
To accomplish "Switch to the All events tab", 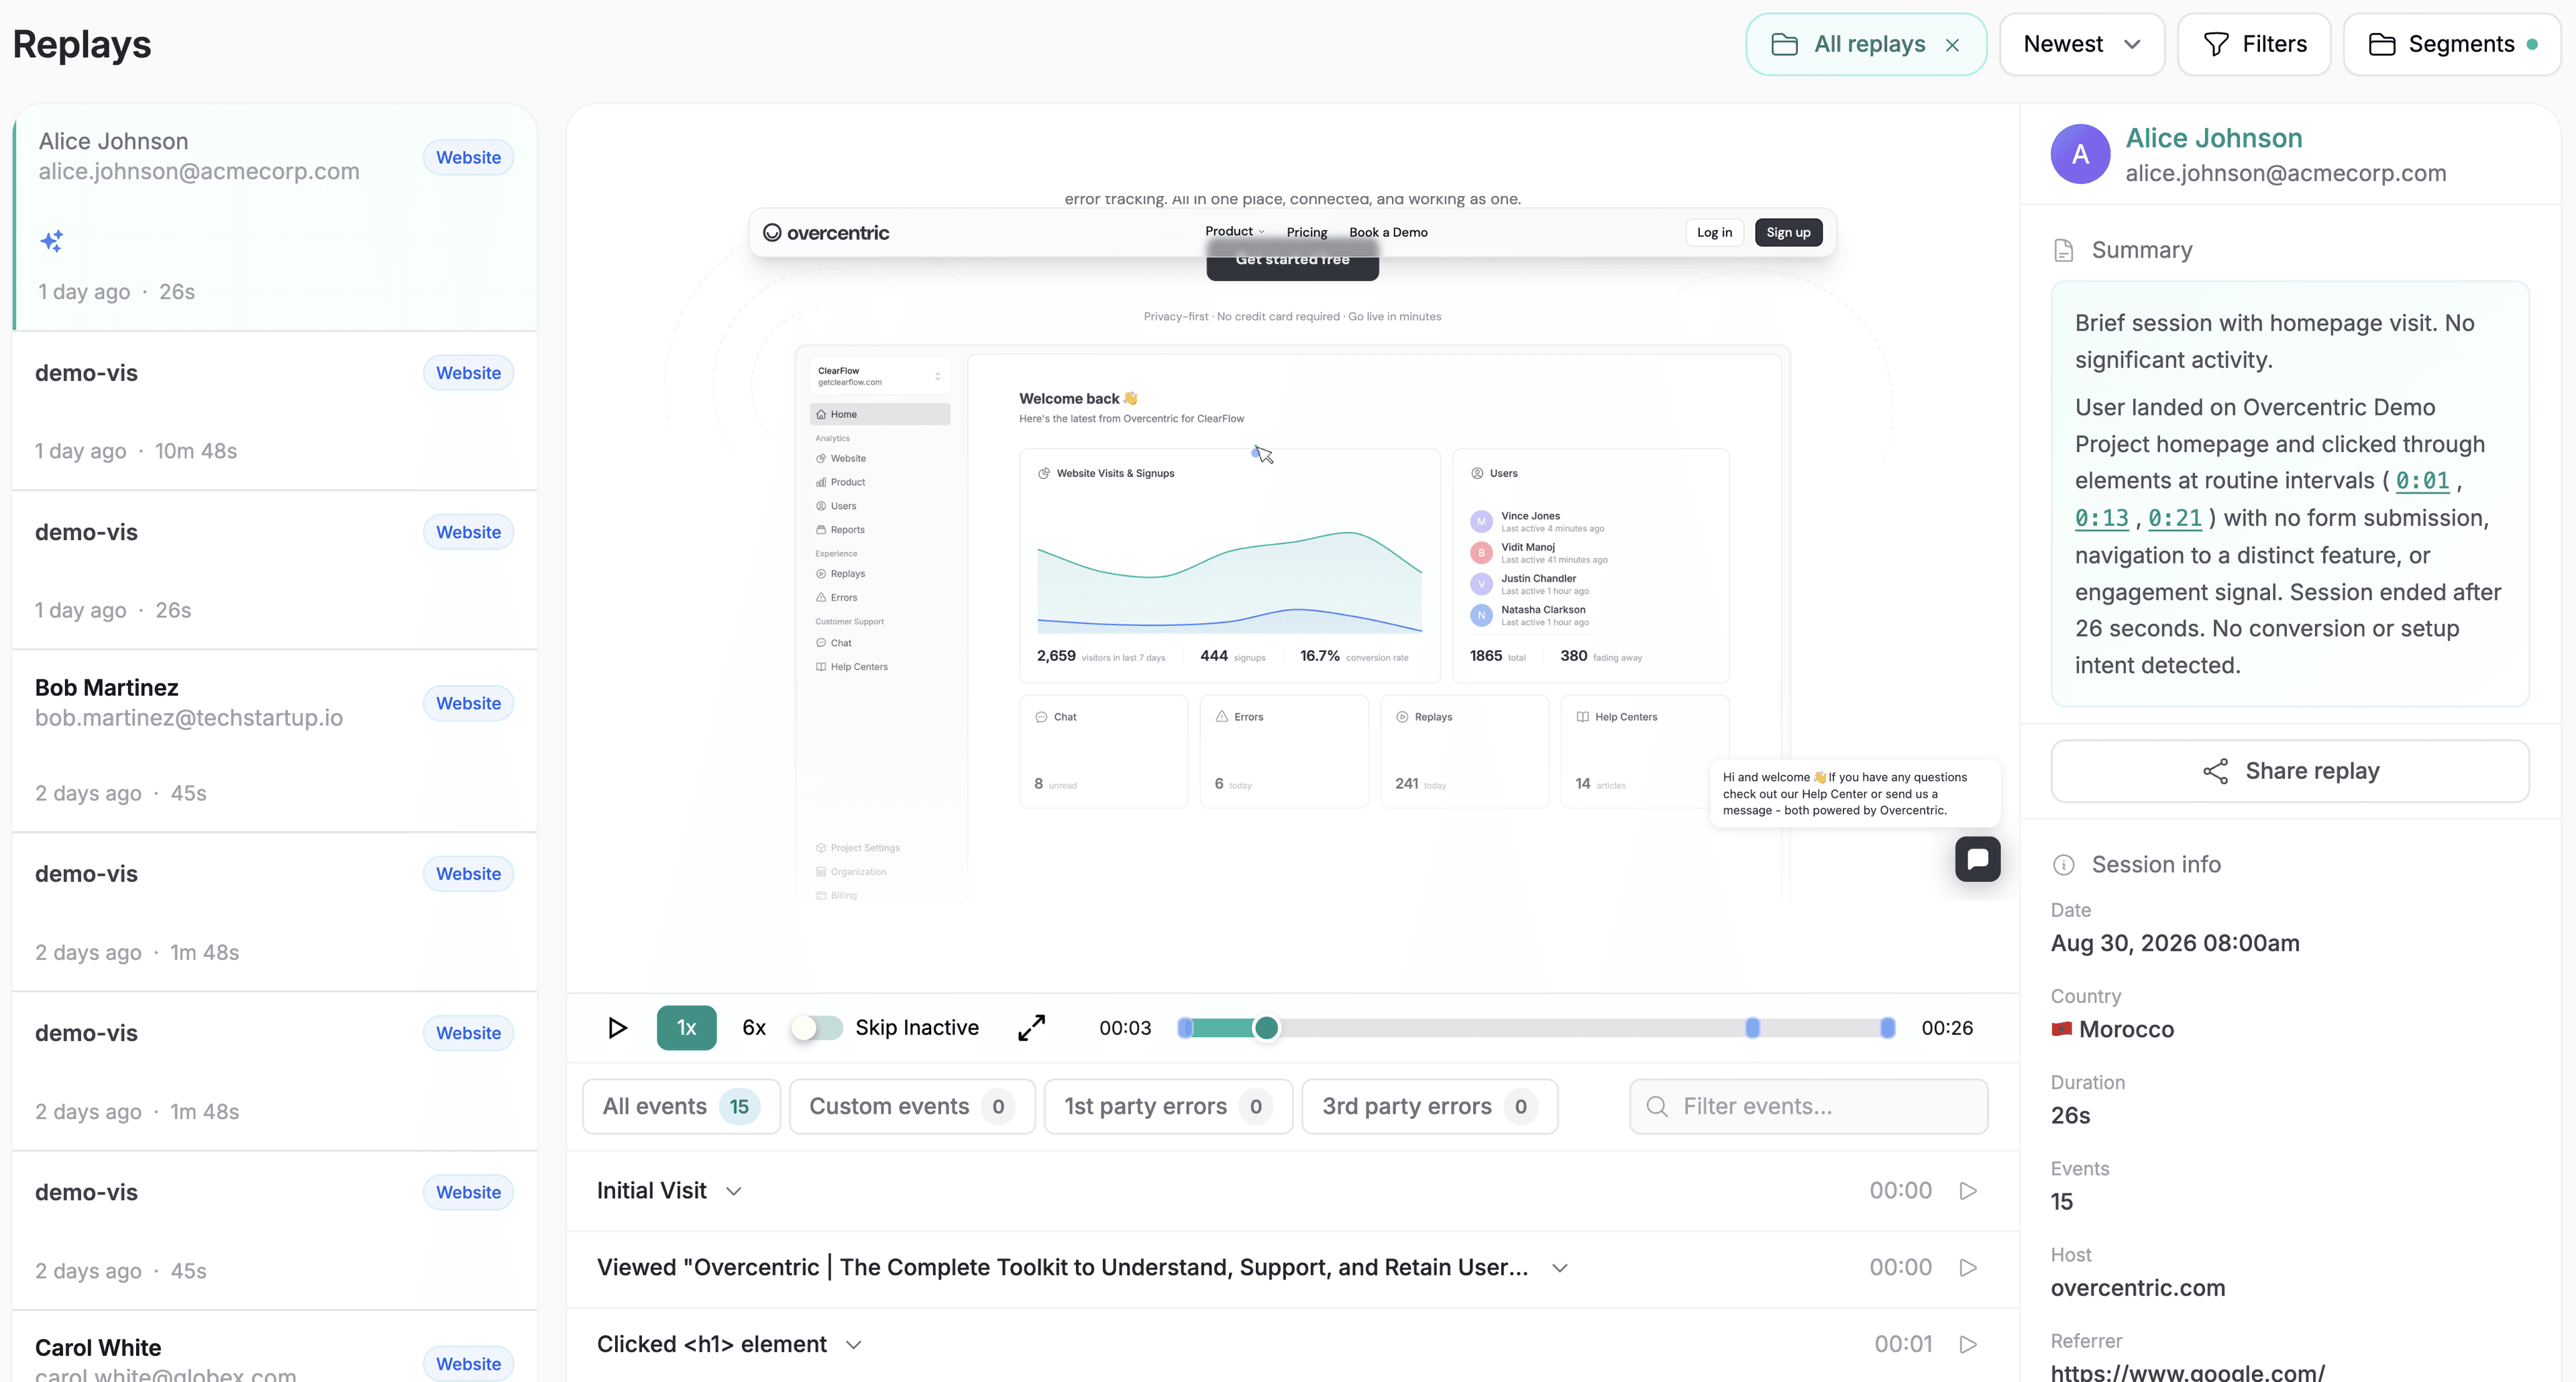I will click(x=681, y=1106).
